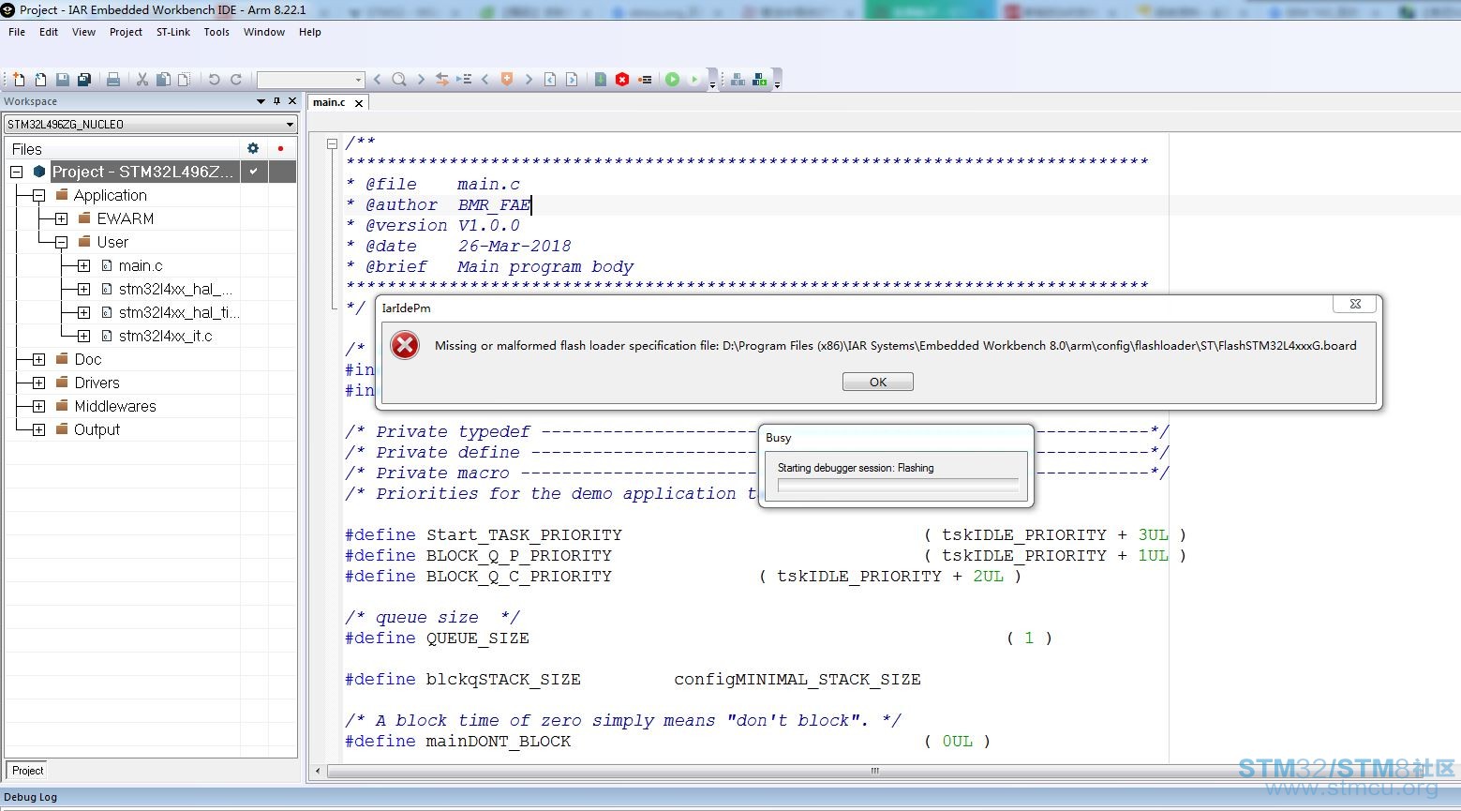Expand the Output folder
1461x811 pixels.
(x=38, y=429)
